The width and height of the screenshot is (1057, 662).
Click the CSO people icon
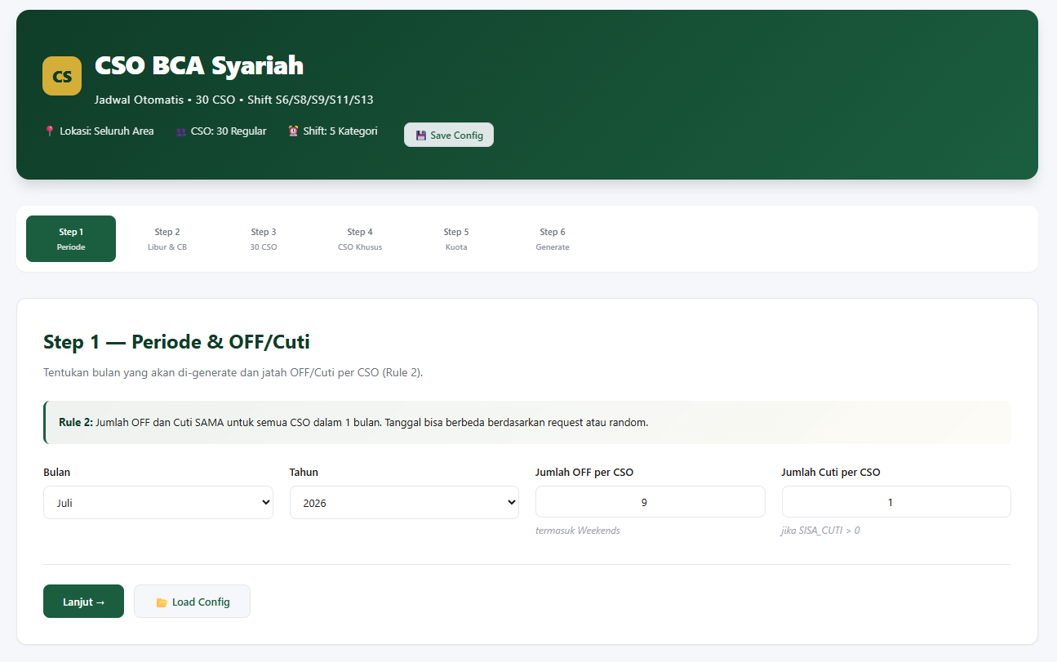click(180, 131)
